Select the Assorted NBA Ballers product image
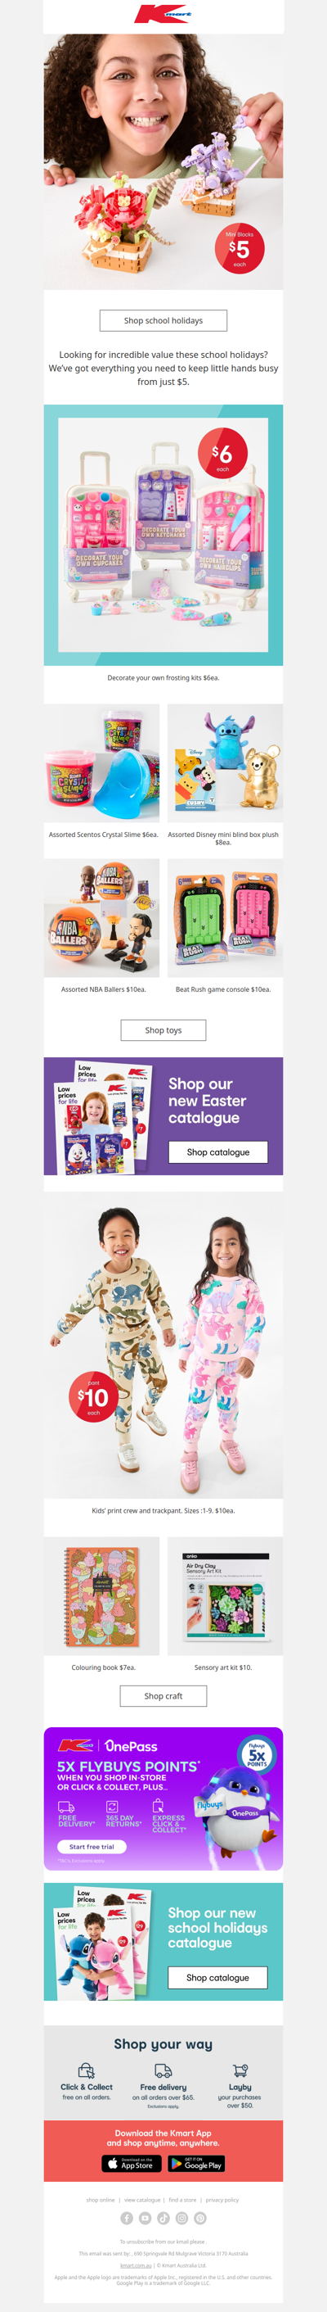 pos(101,918)
